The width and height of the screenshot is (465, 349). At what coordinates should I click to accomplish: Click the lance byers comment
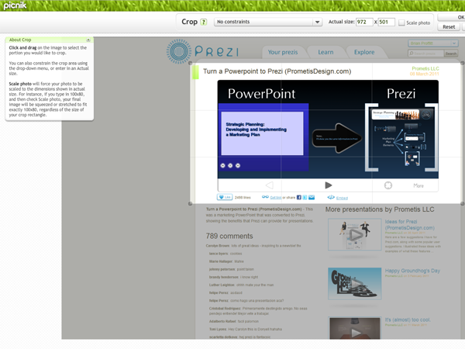pyautogui.click(x=226, y=254)
